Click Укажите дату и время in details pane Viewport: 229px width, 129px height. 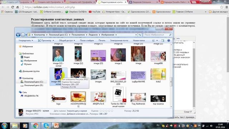pos(77,111)
